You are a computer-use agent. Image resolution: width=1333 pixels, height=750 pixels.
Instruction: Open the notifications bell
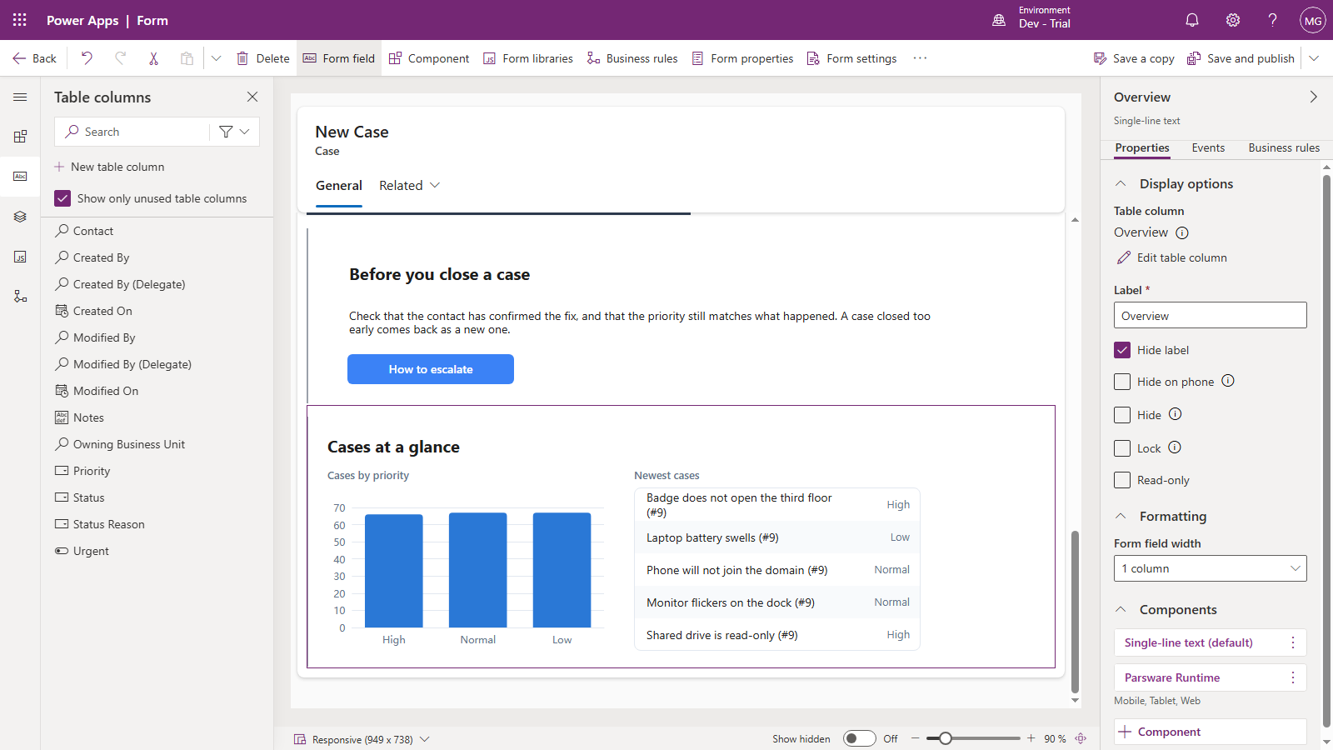click(x=1192, y=20)
